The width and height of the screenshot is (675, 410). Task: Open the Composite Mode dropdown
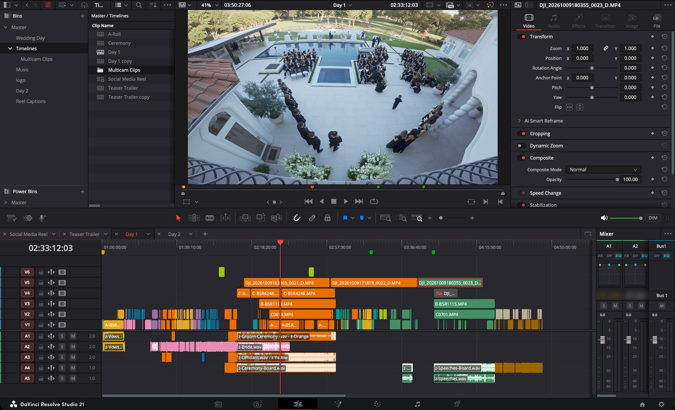coord(603,170)
